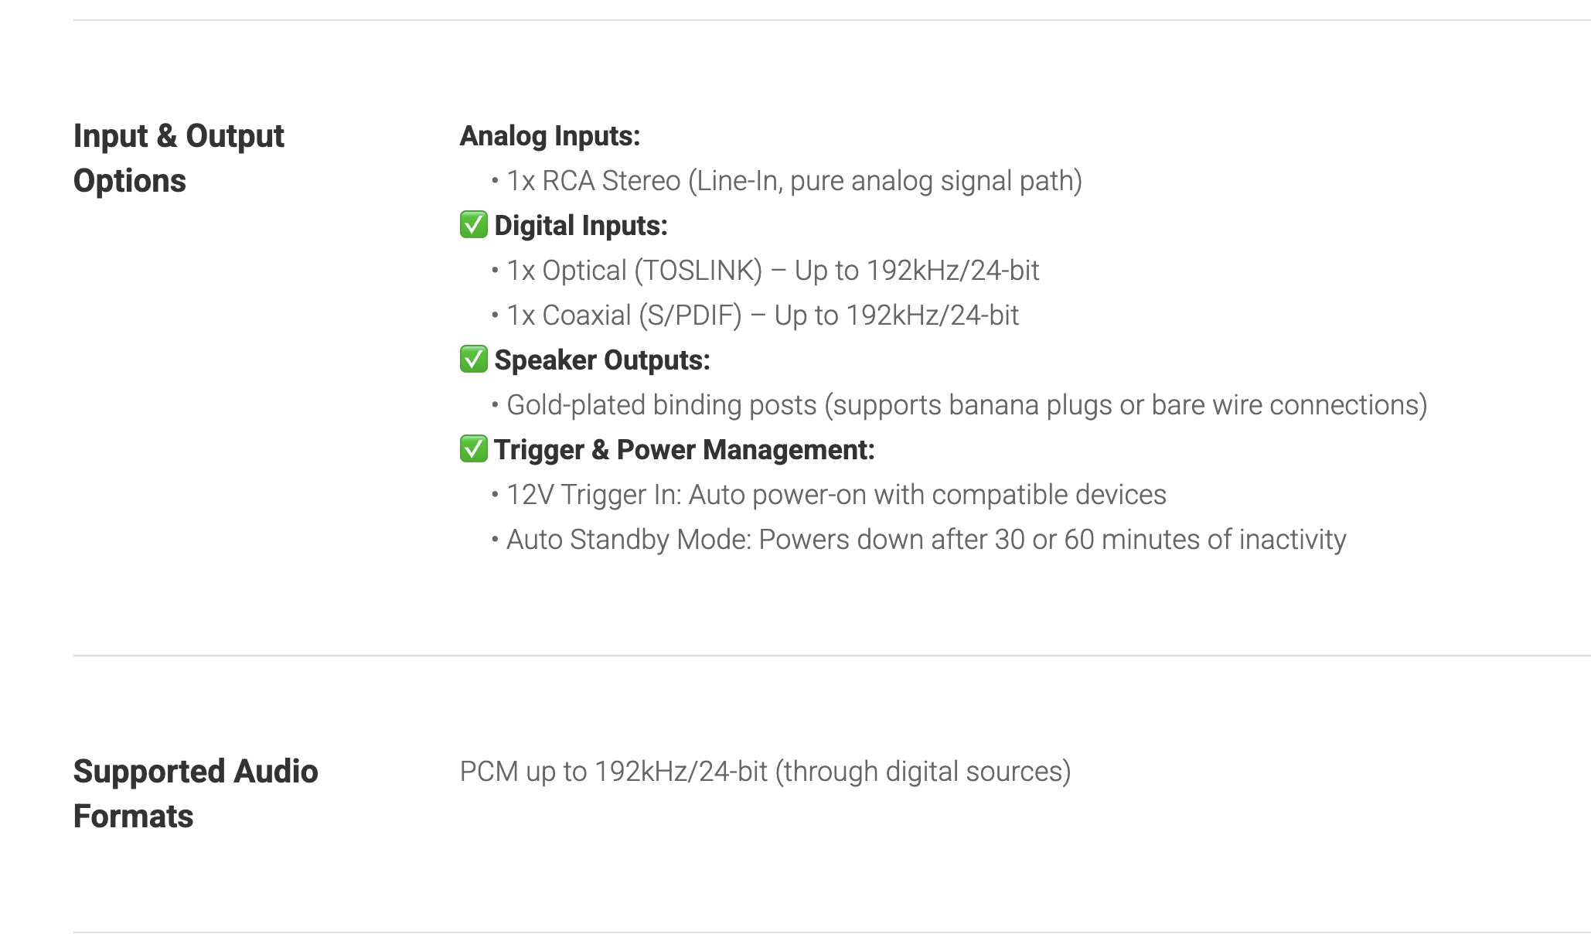The image size is (1591, 951).
Task: Click the Auto Standby Mode bullet line
Action: (925, 540)
